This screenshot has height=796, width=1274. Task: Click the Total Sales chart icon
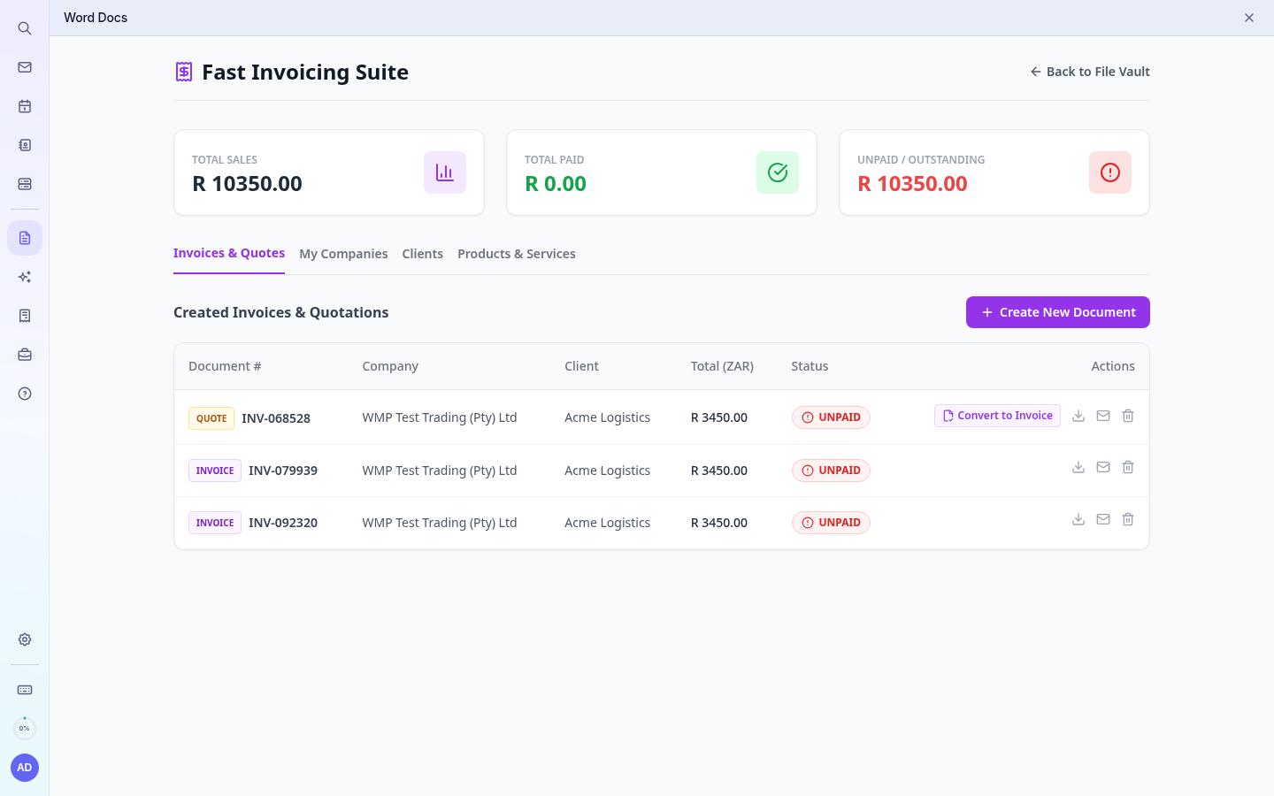tap(445, 172)
